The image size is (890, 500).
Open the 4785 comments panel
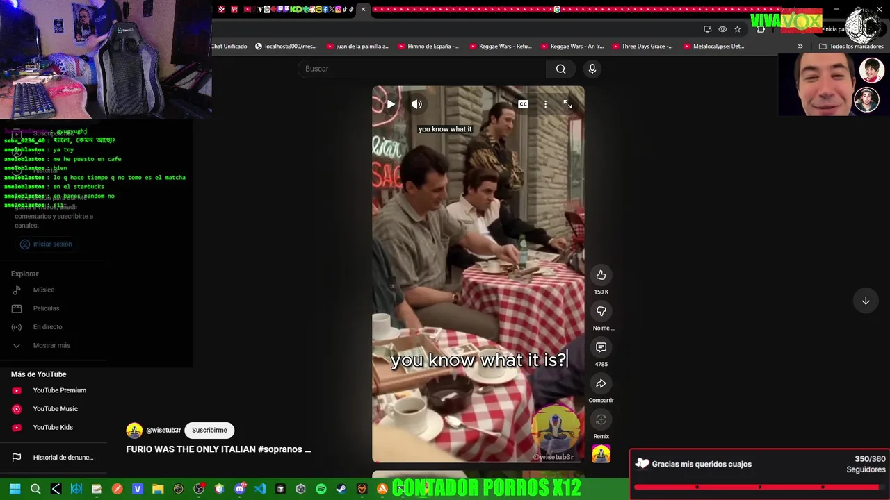click(x=601, y=347)
